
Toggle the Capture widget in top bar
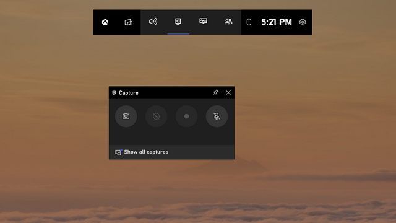tap(178, 22)
